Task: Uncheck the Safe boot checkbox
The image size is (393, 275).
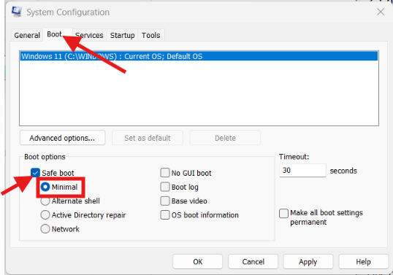Action: click(x=35, y=173)
